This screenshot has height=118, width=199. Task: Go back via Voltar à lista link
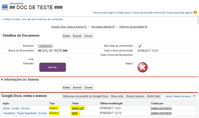coord(33,19)
